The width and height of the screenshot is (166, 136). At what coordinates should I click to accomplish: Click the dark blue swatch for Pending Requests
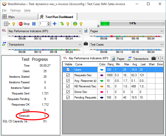point(102,98)
